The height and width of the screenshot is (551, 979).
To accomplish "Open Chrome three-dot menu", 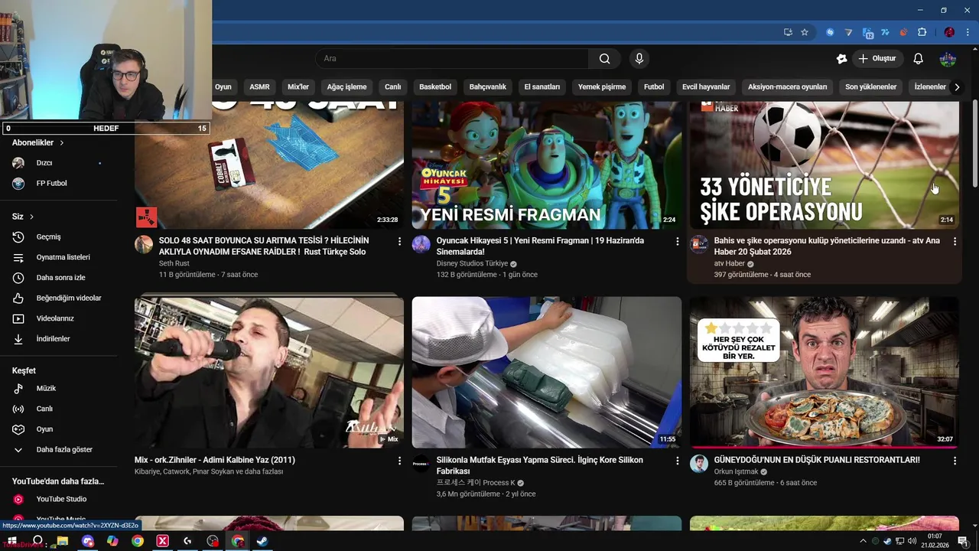I will 967,32.
